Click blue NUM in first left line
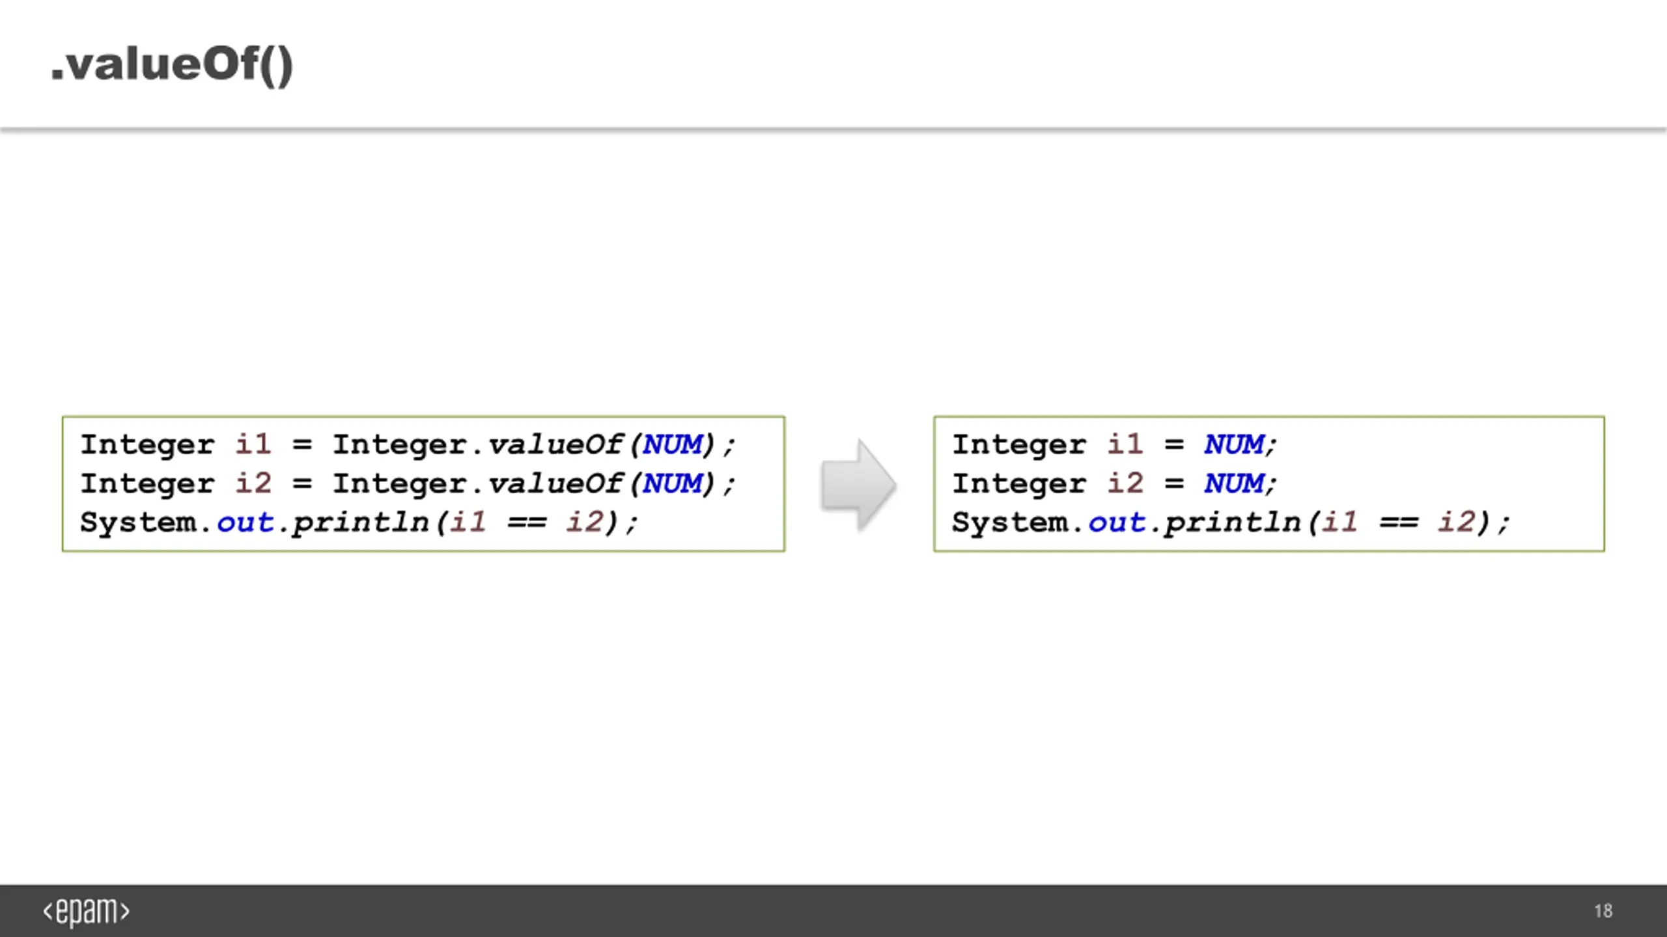This screenshot has width=1667, height=937. pyautogui.click(x=673, y=445)
